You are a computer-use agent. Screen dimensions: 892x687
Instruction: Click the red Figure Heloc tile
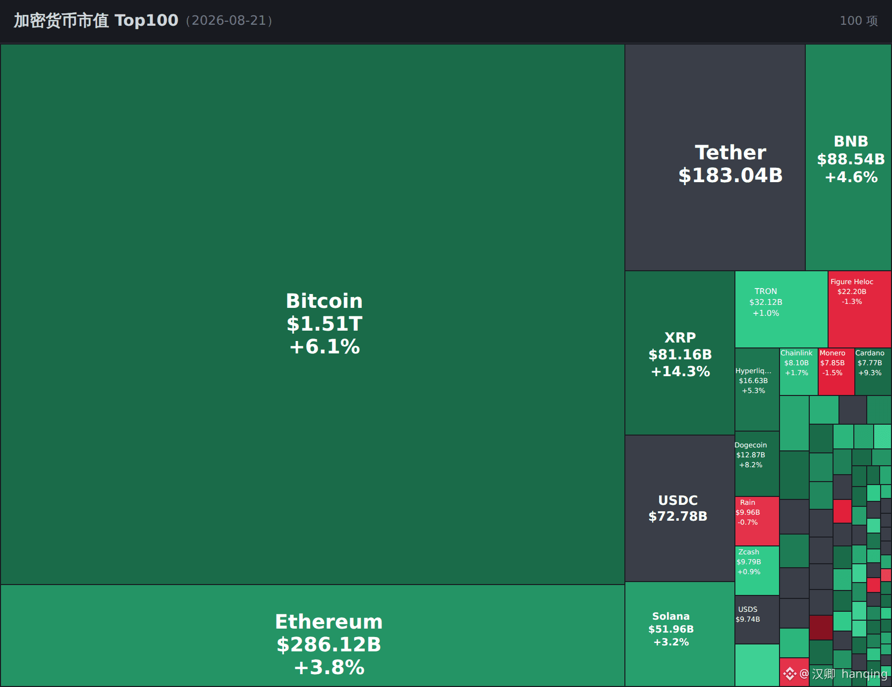click(x=860, y=309)
